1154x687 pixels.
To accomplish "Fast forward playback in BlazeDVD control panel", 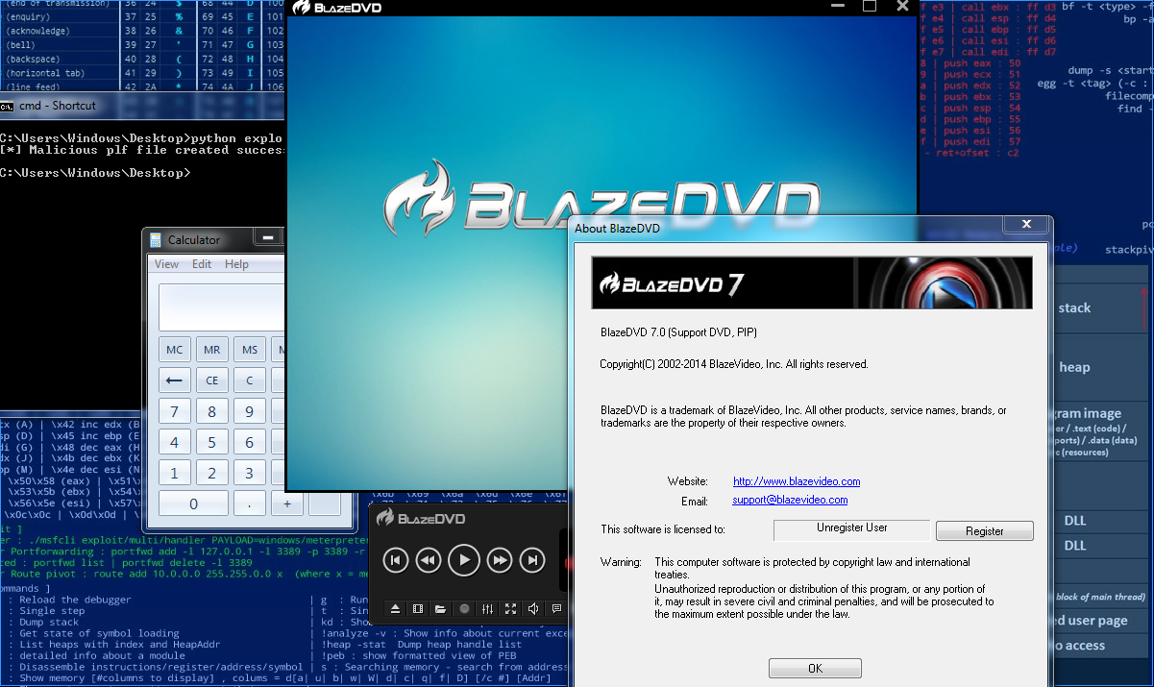I will point(500,560).
